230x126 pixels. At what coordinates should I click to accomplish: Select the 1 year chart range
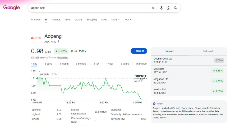tap(110, 64)
